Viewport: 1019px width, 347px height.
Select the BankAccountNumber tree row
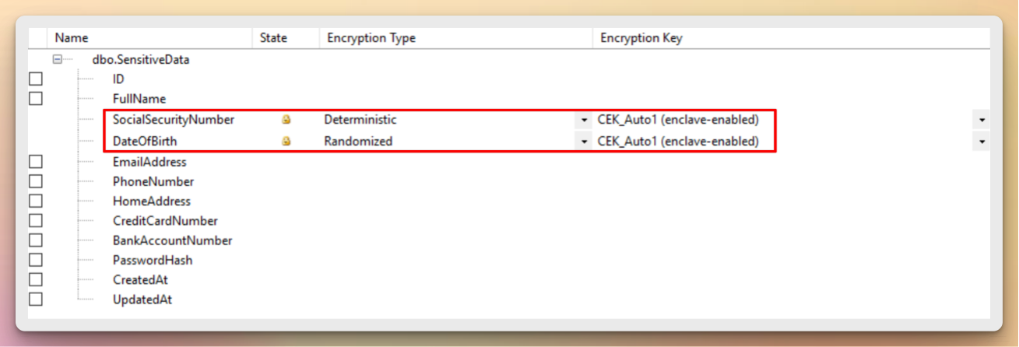pos(172,240)
